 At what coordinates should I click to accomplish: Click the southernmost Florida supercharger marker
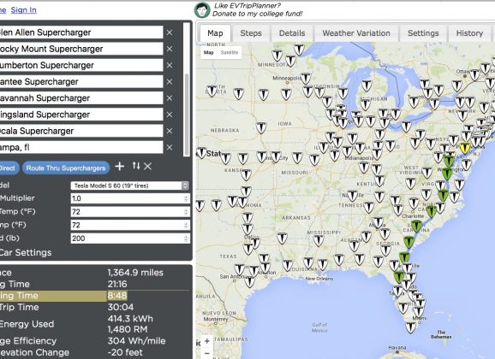pos(411,327)
